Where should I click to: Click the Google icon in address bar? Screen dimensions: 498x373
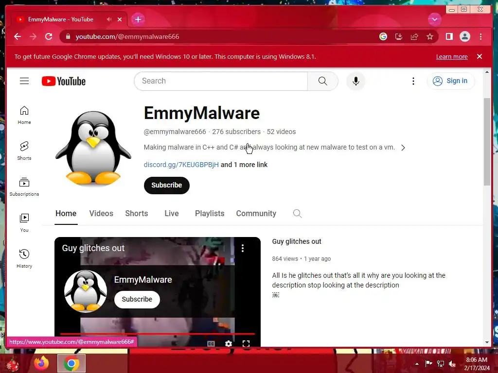[x=383, y=36]
